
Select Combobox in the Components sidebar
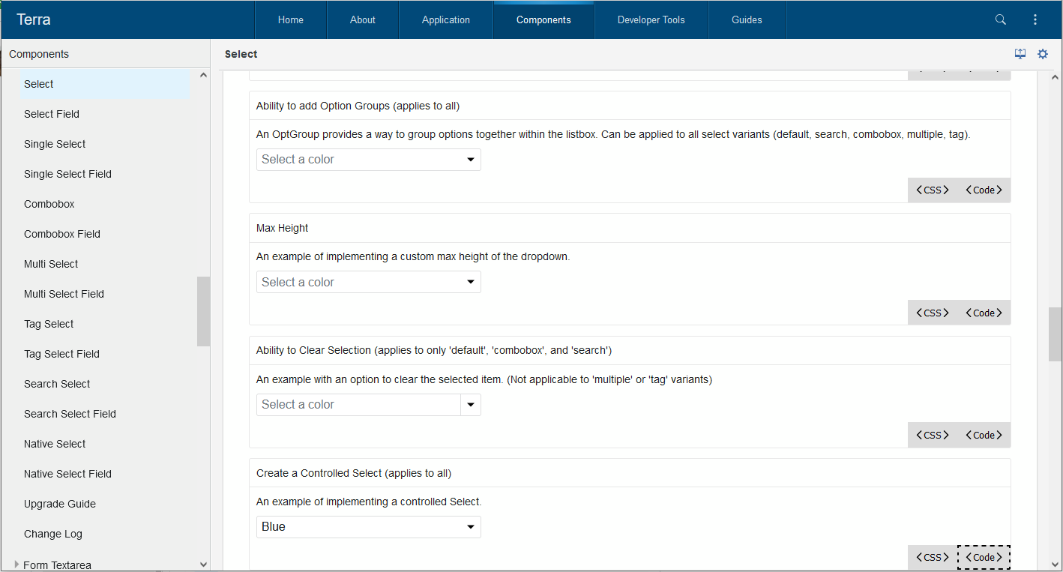pyautogui.click(x=49, y=203)
